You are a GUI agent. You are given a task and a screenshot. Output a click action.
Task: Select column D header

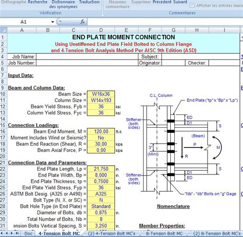pos(101,30)
